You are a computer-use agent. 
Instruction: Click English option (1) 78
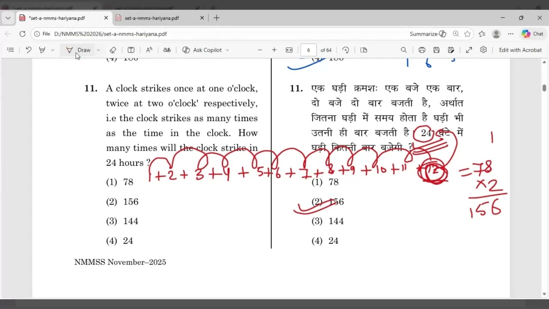(120, 182)
